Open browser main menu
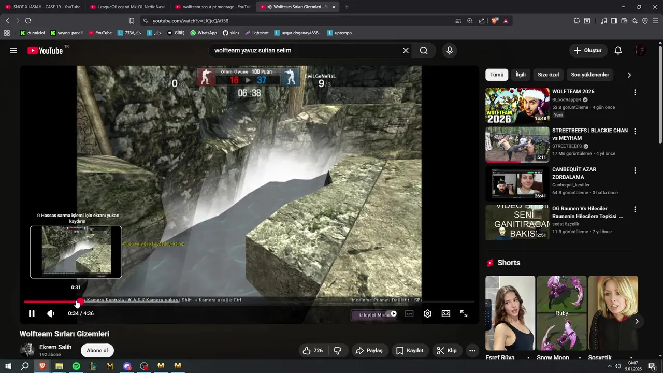Screen dimensions: 663x373 655,21
